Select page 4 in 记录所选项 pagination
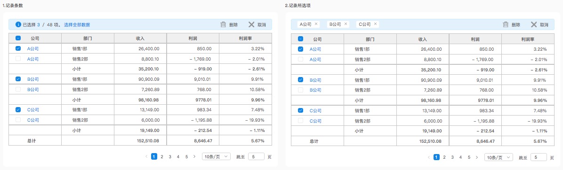This screenshot has width=563, height=170. [x=461, y=157]
